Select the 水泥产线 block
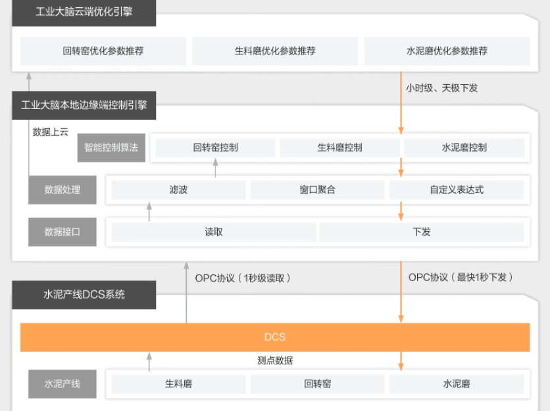The image size is (550, 411). [63, 384]
